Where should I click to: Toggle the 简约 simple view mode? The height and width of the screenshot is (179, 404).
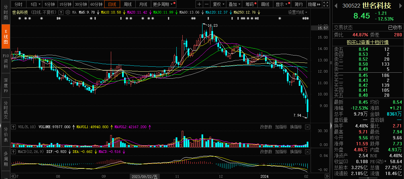[298, 4]
